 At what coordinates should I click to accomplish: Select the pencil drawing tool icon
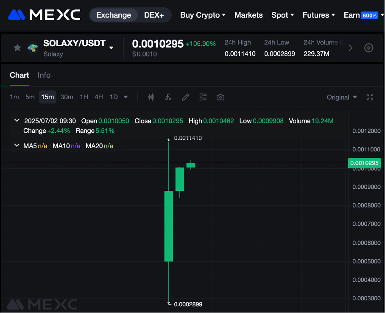[x=186, y=97]
